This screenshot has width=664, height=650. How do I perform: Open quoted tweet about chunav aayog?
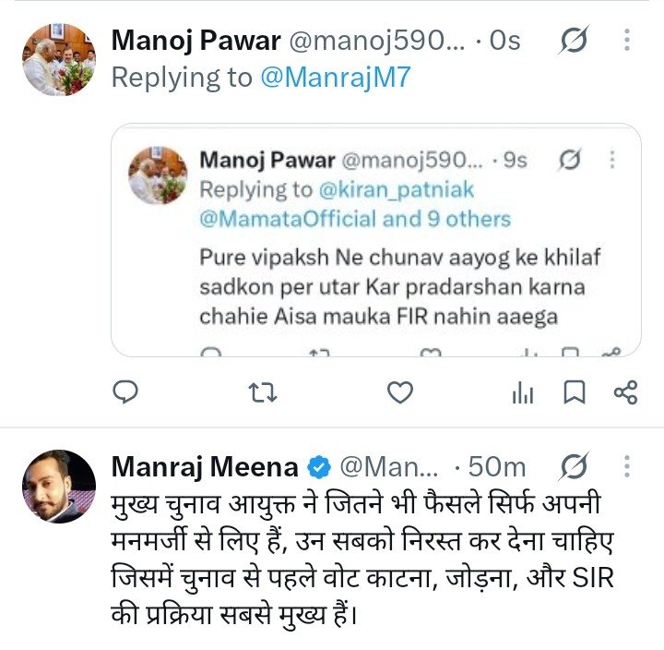[x=376, y=240]
